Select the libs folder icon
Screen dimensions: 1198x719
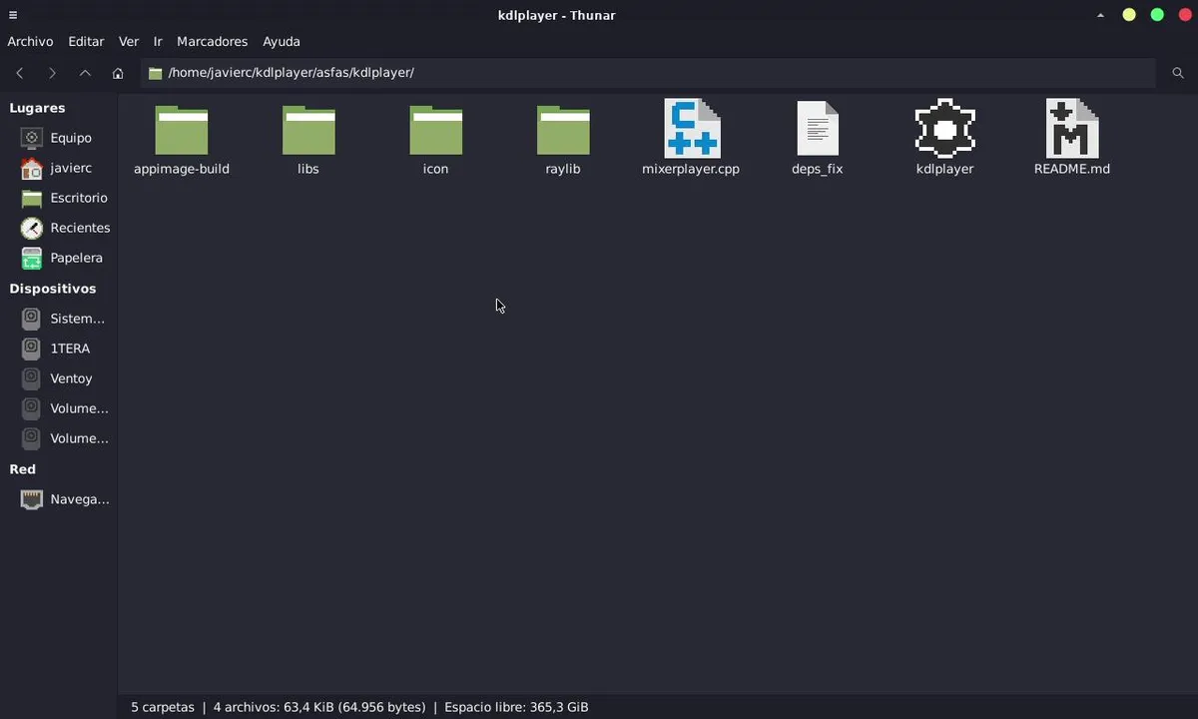coord(308,130)
